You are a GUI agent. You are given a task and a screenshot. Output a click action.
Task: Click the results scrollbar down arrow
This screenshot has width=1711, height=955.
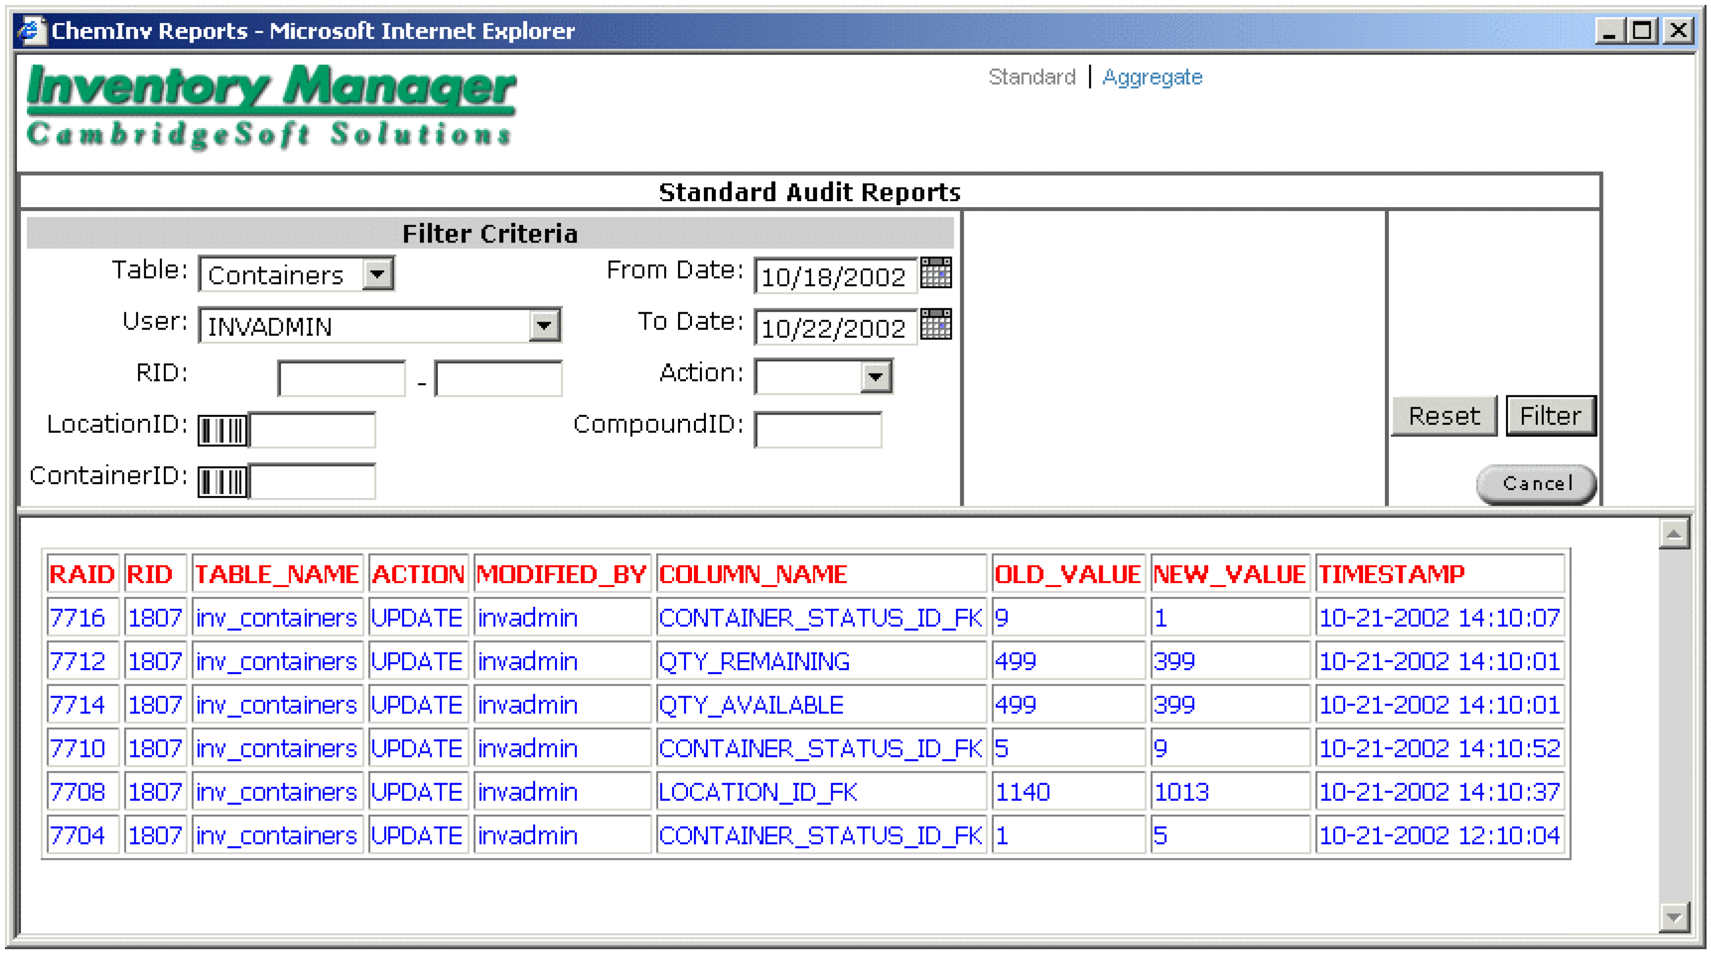1674,918
